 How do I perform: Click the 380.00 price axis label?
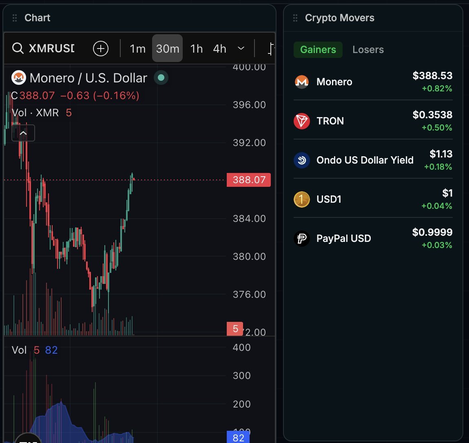point(249,256)
